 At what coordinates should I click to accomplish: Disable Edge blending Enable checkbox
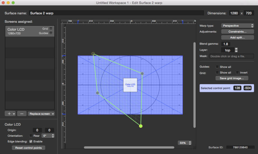[x=31, y=141]
